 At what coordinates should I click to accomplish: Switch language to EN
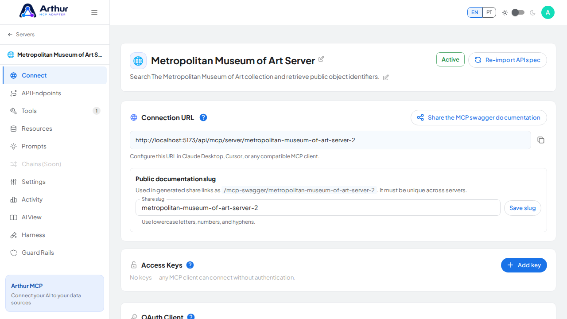click(x=474, y=12)
